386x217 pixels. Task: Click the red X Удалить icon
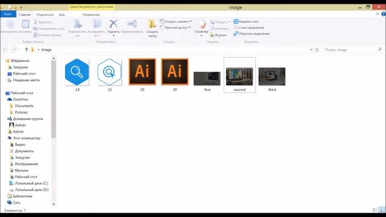click(x=113, y=24)
